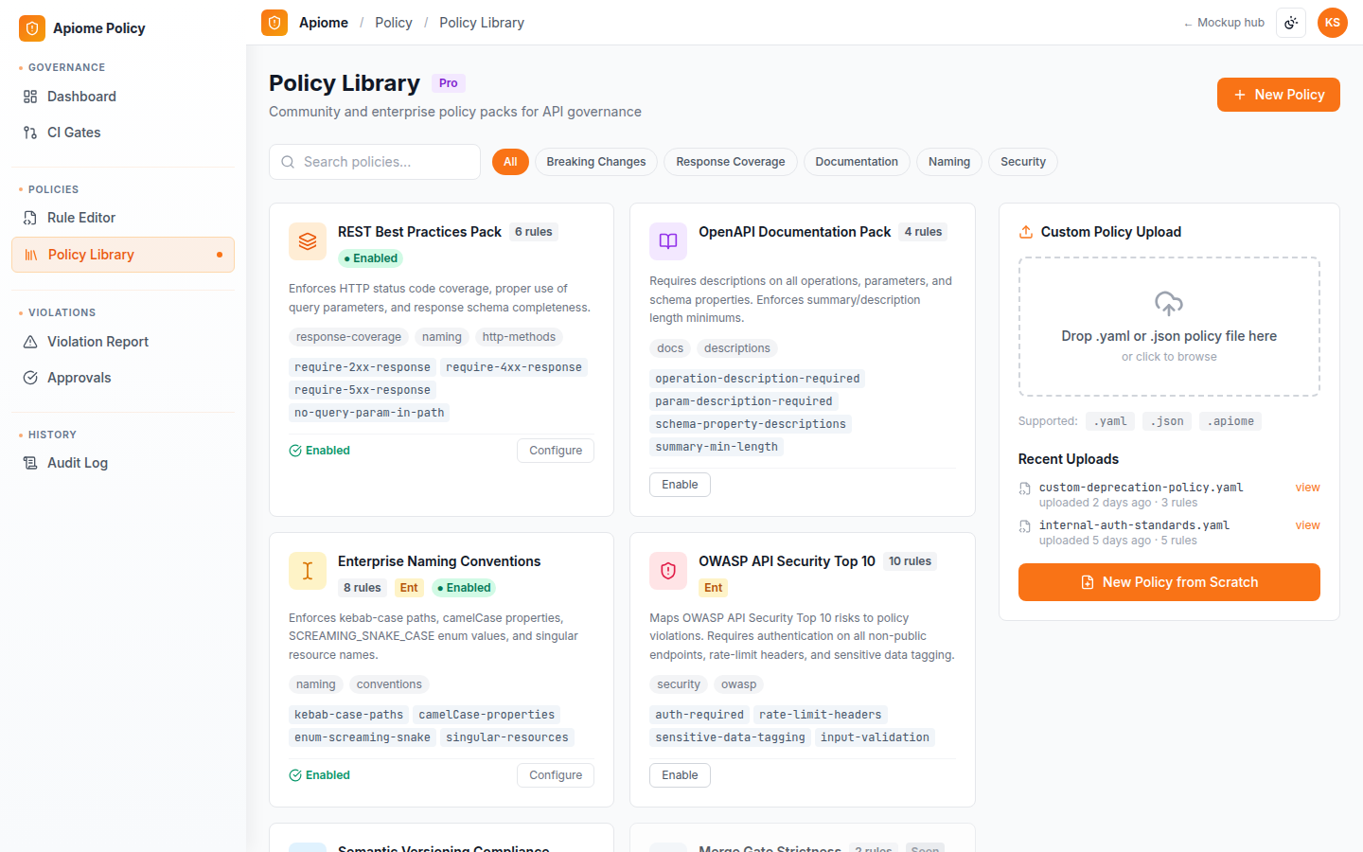Image resolution: width=1363 pixels, height=852 pixels.
Task: Go to Mockup hub link
Action: [x=1224, y=23]
